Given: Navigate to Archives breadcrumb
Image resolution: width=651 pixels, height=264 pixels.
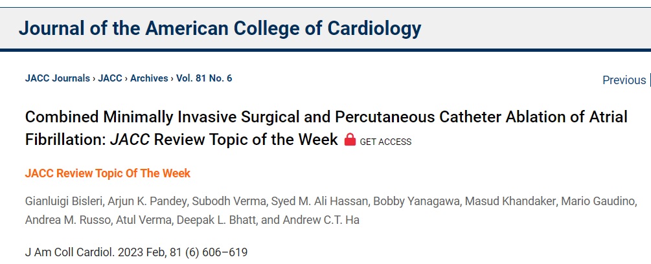Looking at the screenshot, I should pyautogui.click(x=149, y=78).
